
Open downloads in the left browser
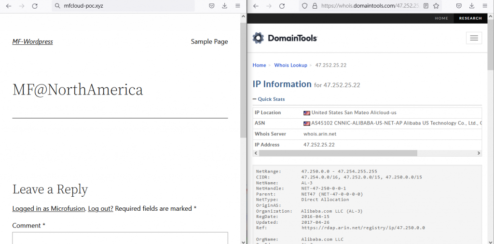pos(225,6)
